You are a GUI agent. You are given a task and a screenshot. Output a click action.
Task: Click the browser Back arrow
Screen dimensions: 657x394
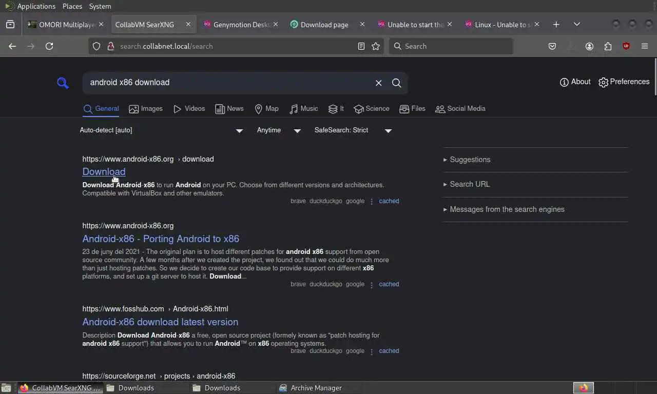tap(12, 46)
